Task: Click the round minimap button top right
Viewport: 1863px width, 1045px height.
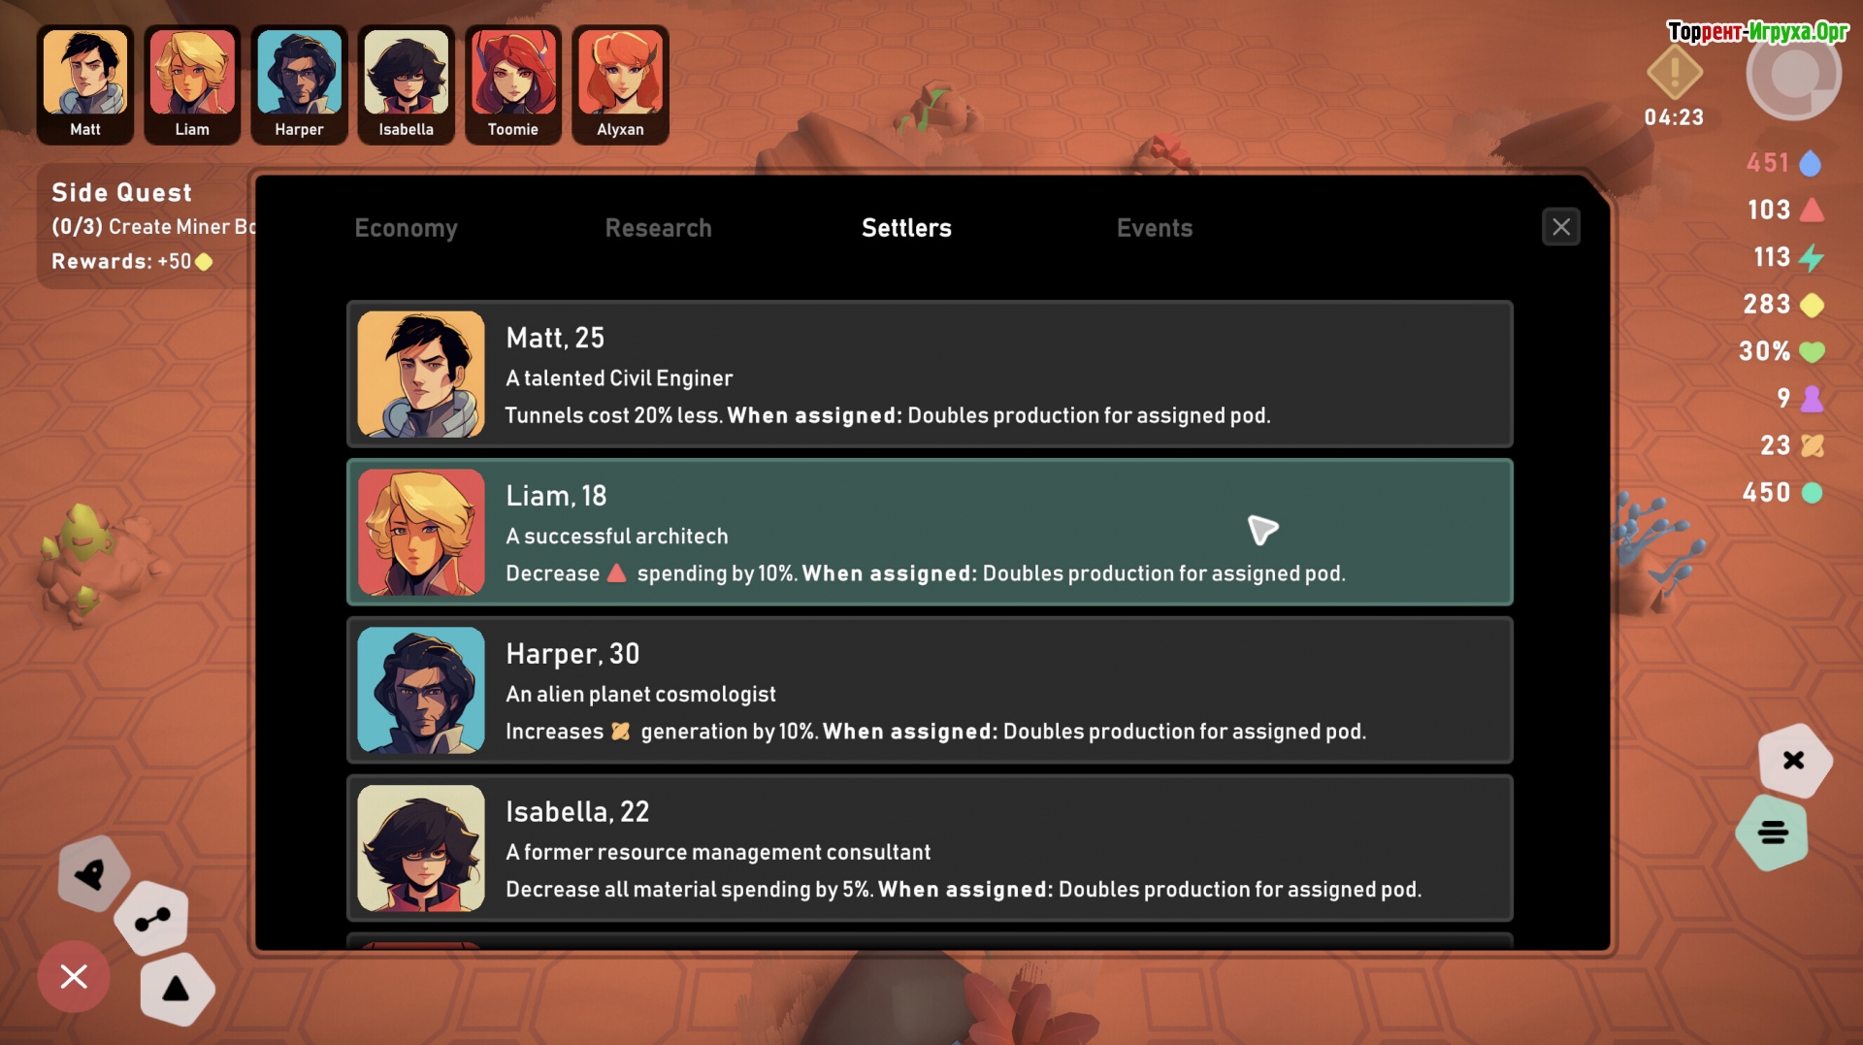Action: pos(1794,74)
